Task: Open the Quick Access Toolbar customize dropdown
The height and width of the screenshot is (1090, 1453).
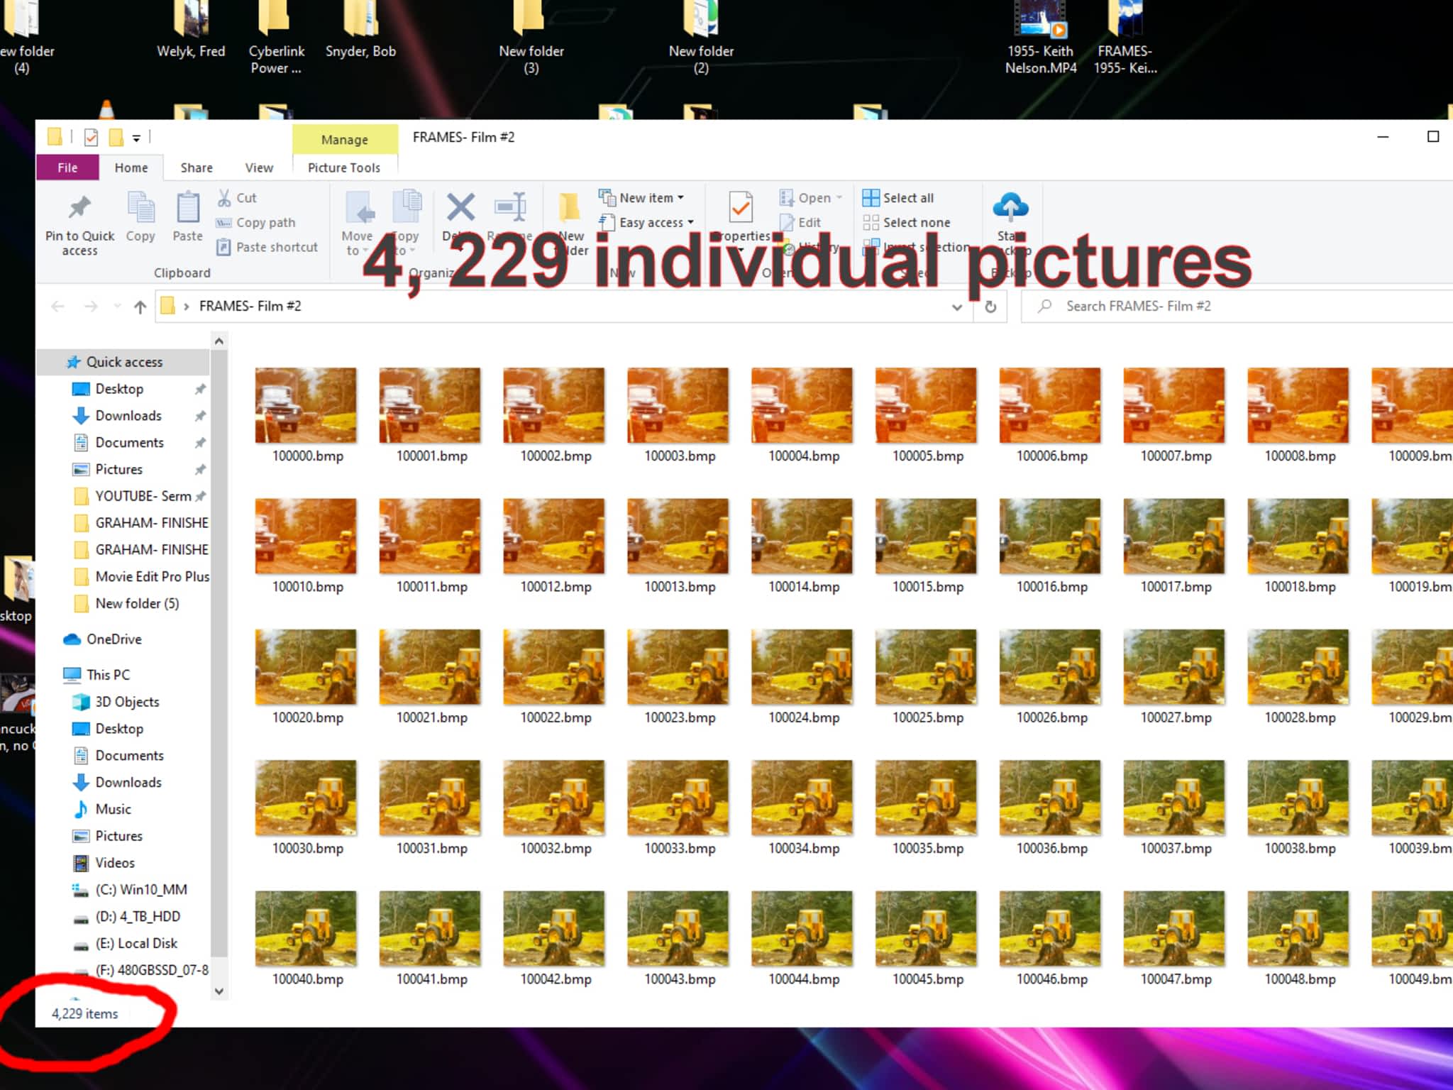Action: 136,138
